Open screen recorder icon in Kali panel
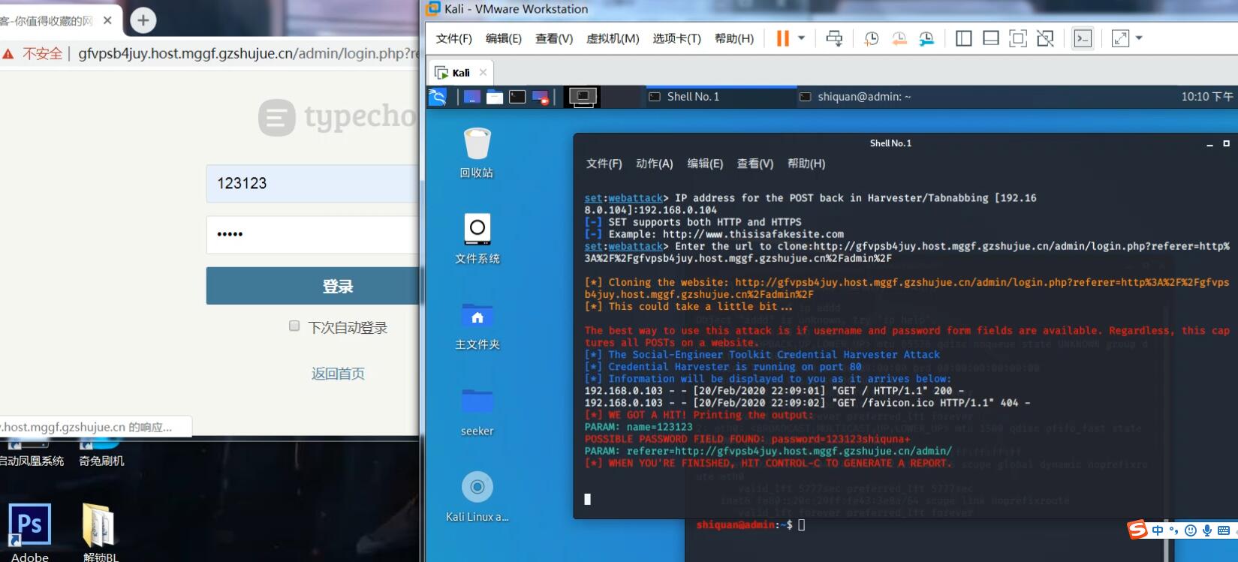 [541, 96]
